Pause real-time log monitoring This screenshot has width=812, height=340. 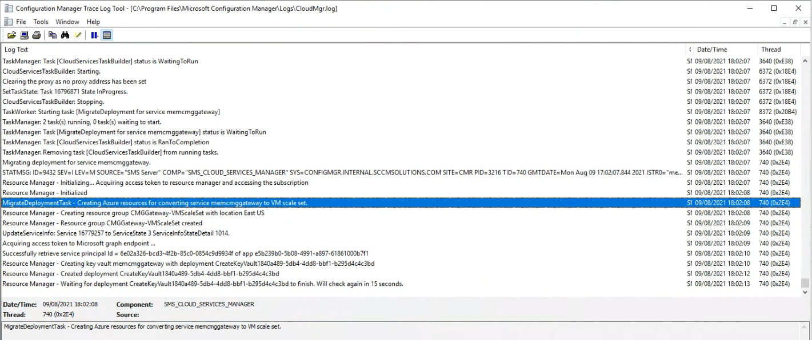pos(94,35)
